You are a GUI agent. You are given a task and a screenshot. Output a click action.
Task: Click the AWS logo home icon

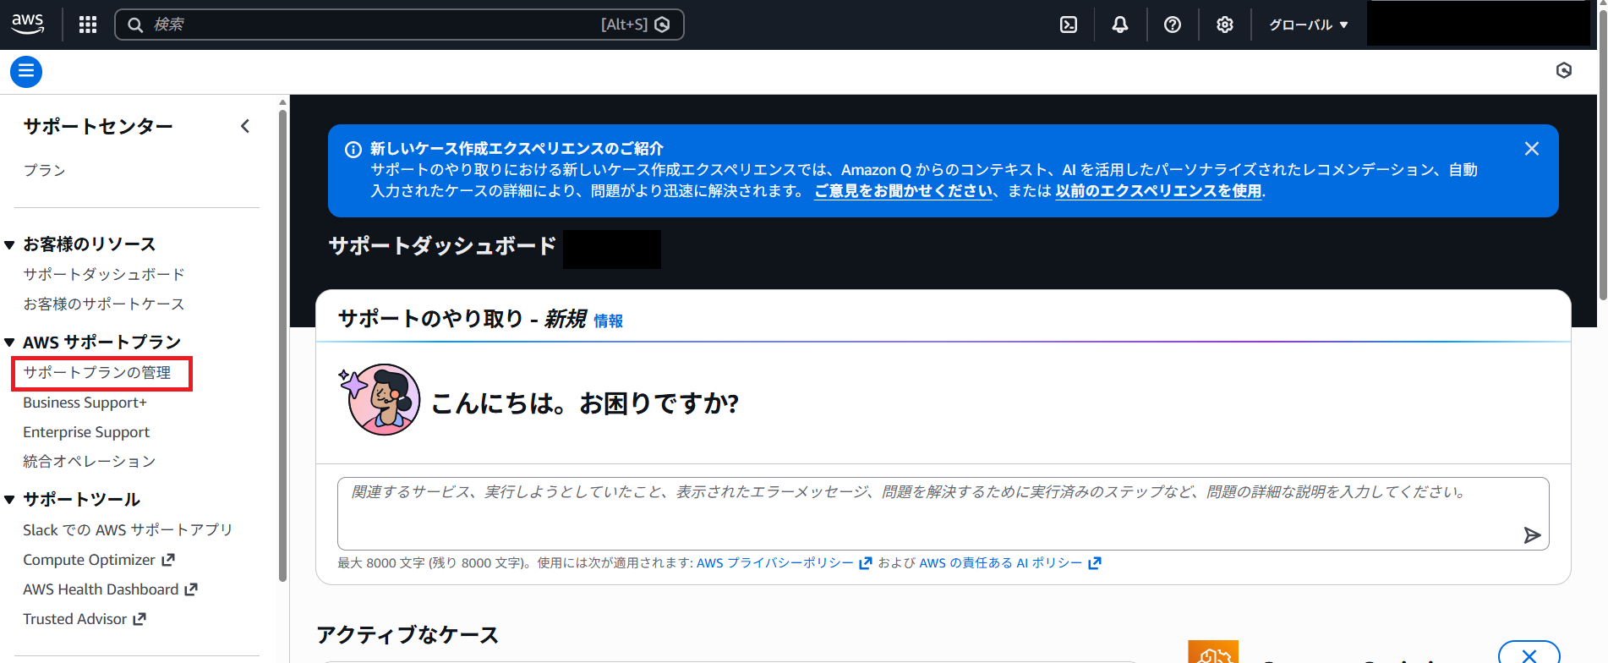point(28,24)
